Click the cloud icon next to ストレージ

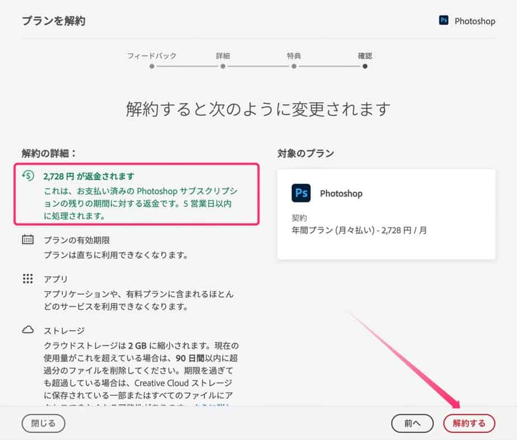27,330
